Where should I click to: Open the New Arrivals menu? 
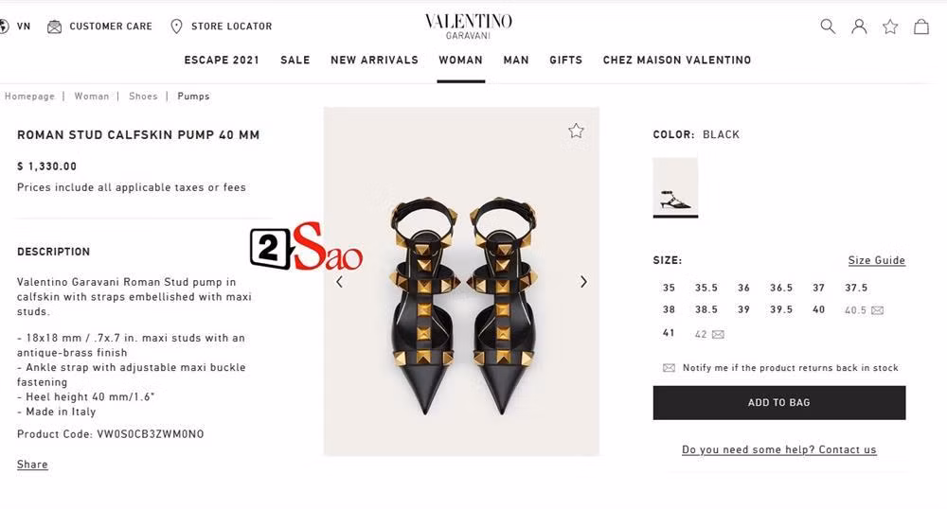tap(374, 61)
